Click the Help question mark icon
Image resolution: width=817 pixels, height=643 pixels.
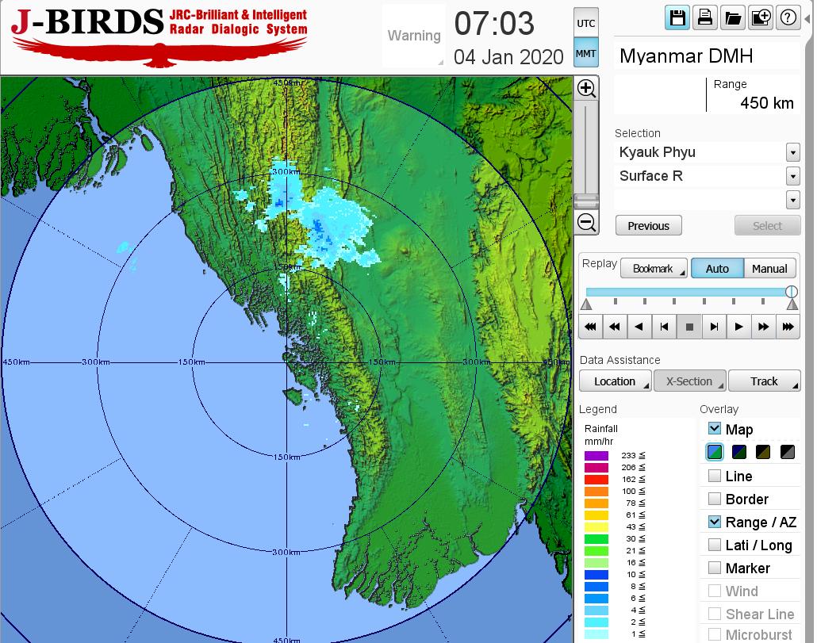pyautogui.click(x=788, y=18)
